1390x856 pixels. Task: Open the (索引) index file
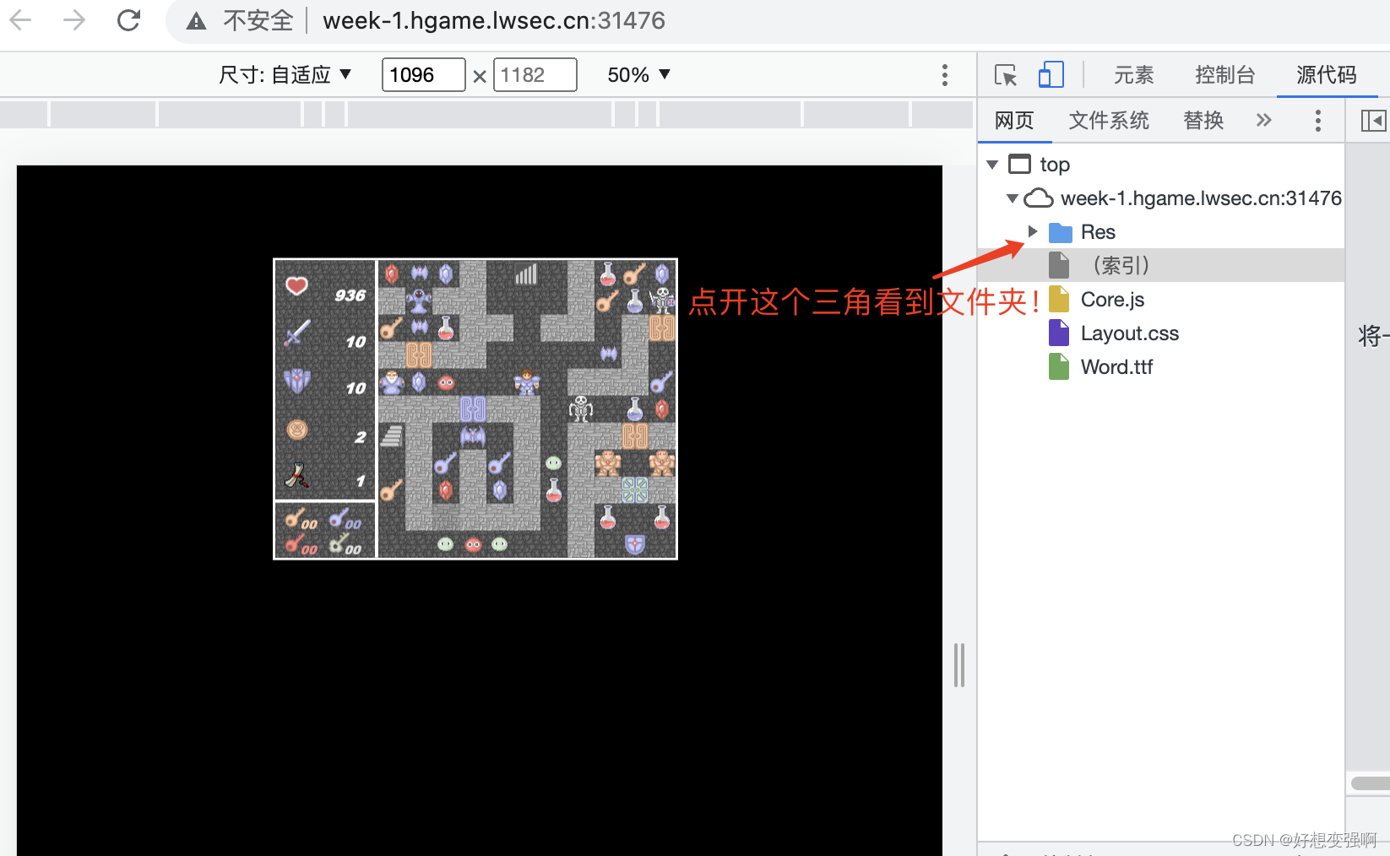[x=1120, y=266]
